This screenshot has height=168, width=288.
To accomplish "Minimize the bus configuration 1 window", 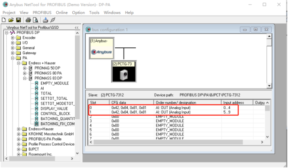I will 245,30.
